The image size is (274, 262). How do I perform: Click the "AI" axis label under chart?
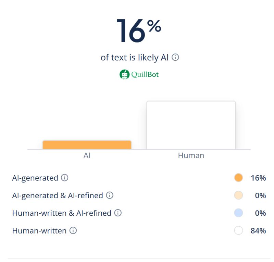point(87,155)
